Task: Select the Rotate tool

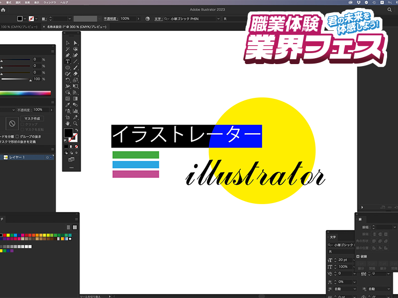Action: point(68,80)
